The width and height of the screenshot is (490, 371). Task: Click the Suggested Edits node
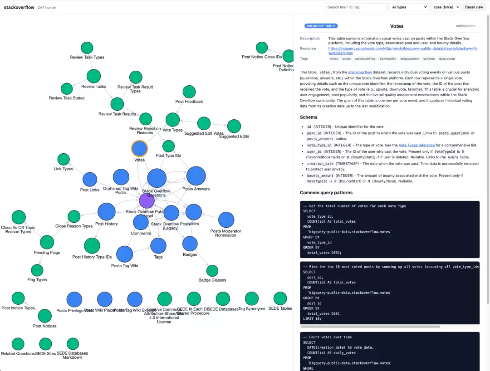click(234, 126)
